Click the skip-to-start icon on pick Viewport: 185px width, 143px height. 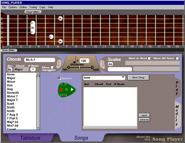click(62, 95)
